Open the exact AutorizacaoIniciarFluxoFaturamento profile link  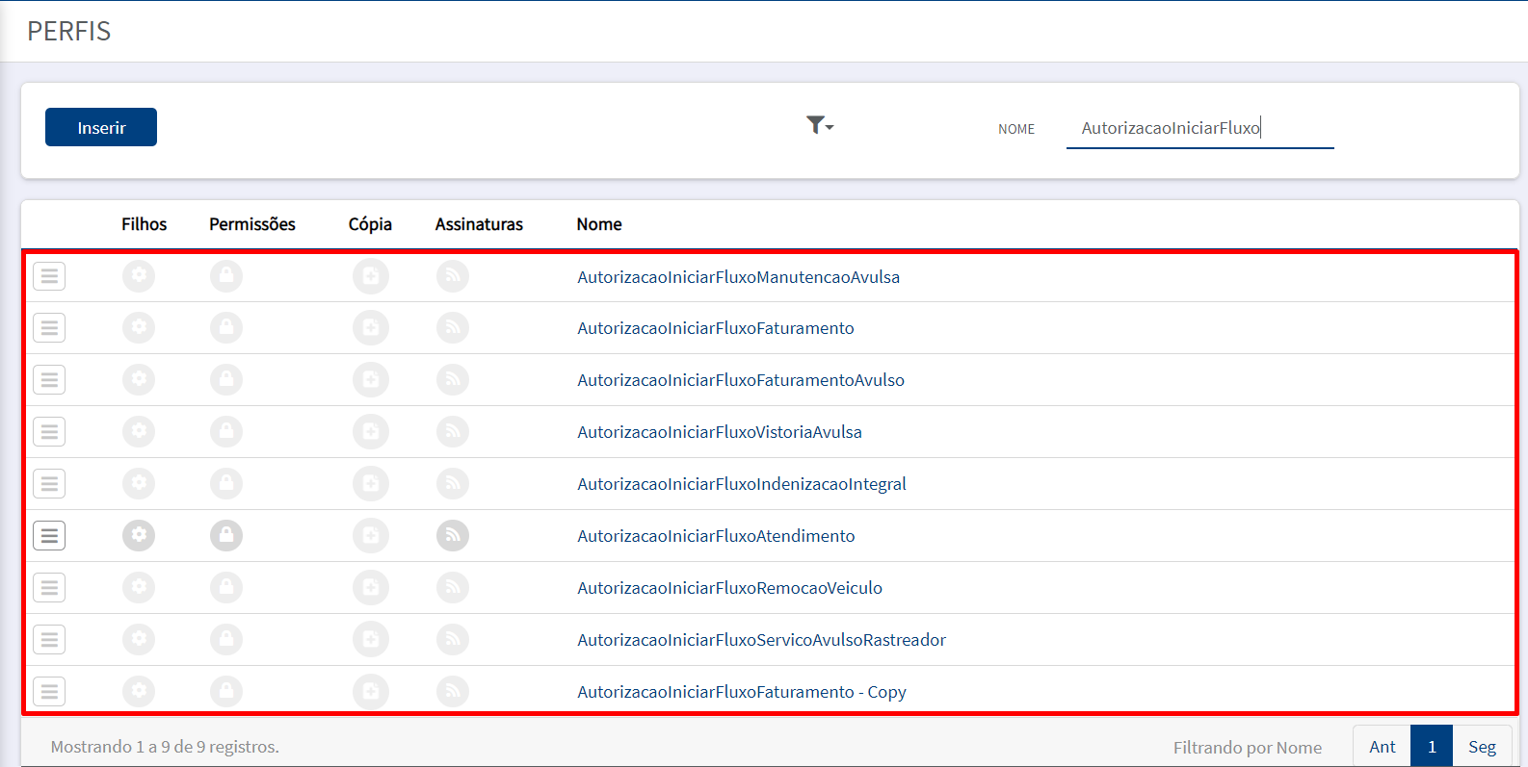[x=716, y=328]
